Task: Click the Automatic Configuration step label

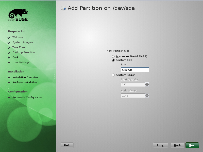Action: [27, 98]
